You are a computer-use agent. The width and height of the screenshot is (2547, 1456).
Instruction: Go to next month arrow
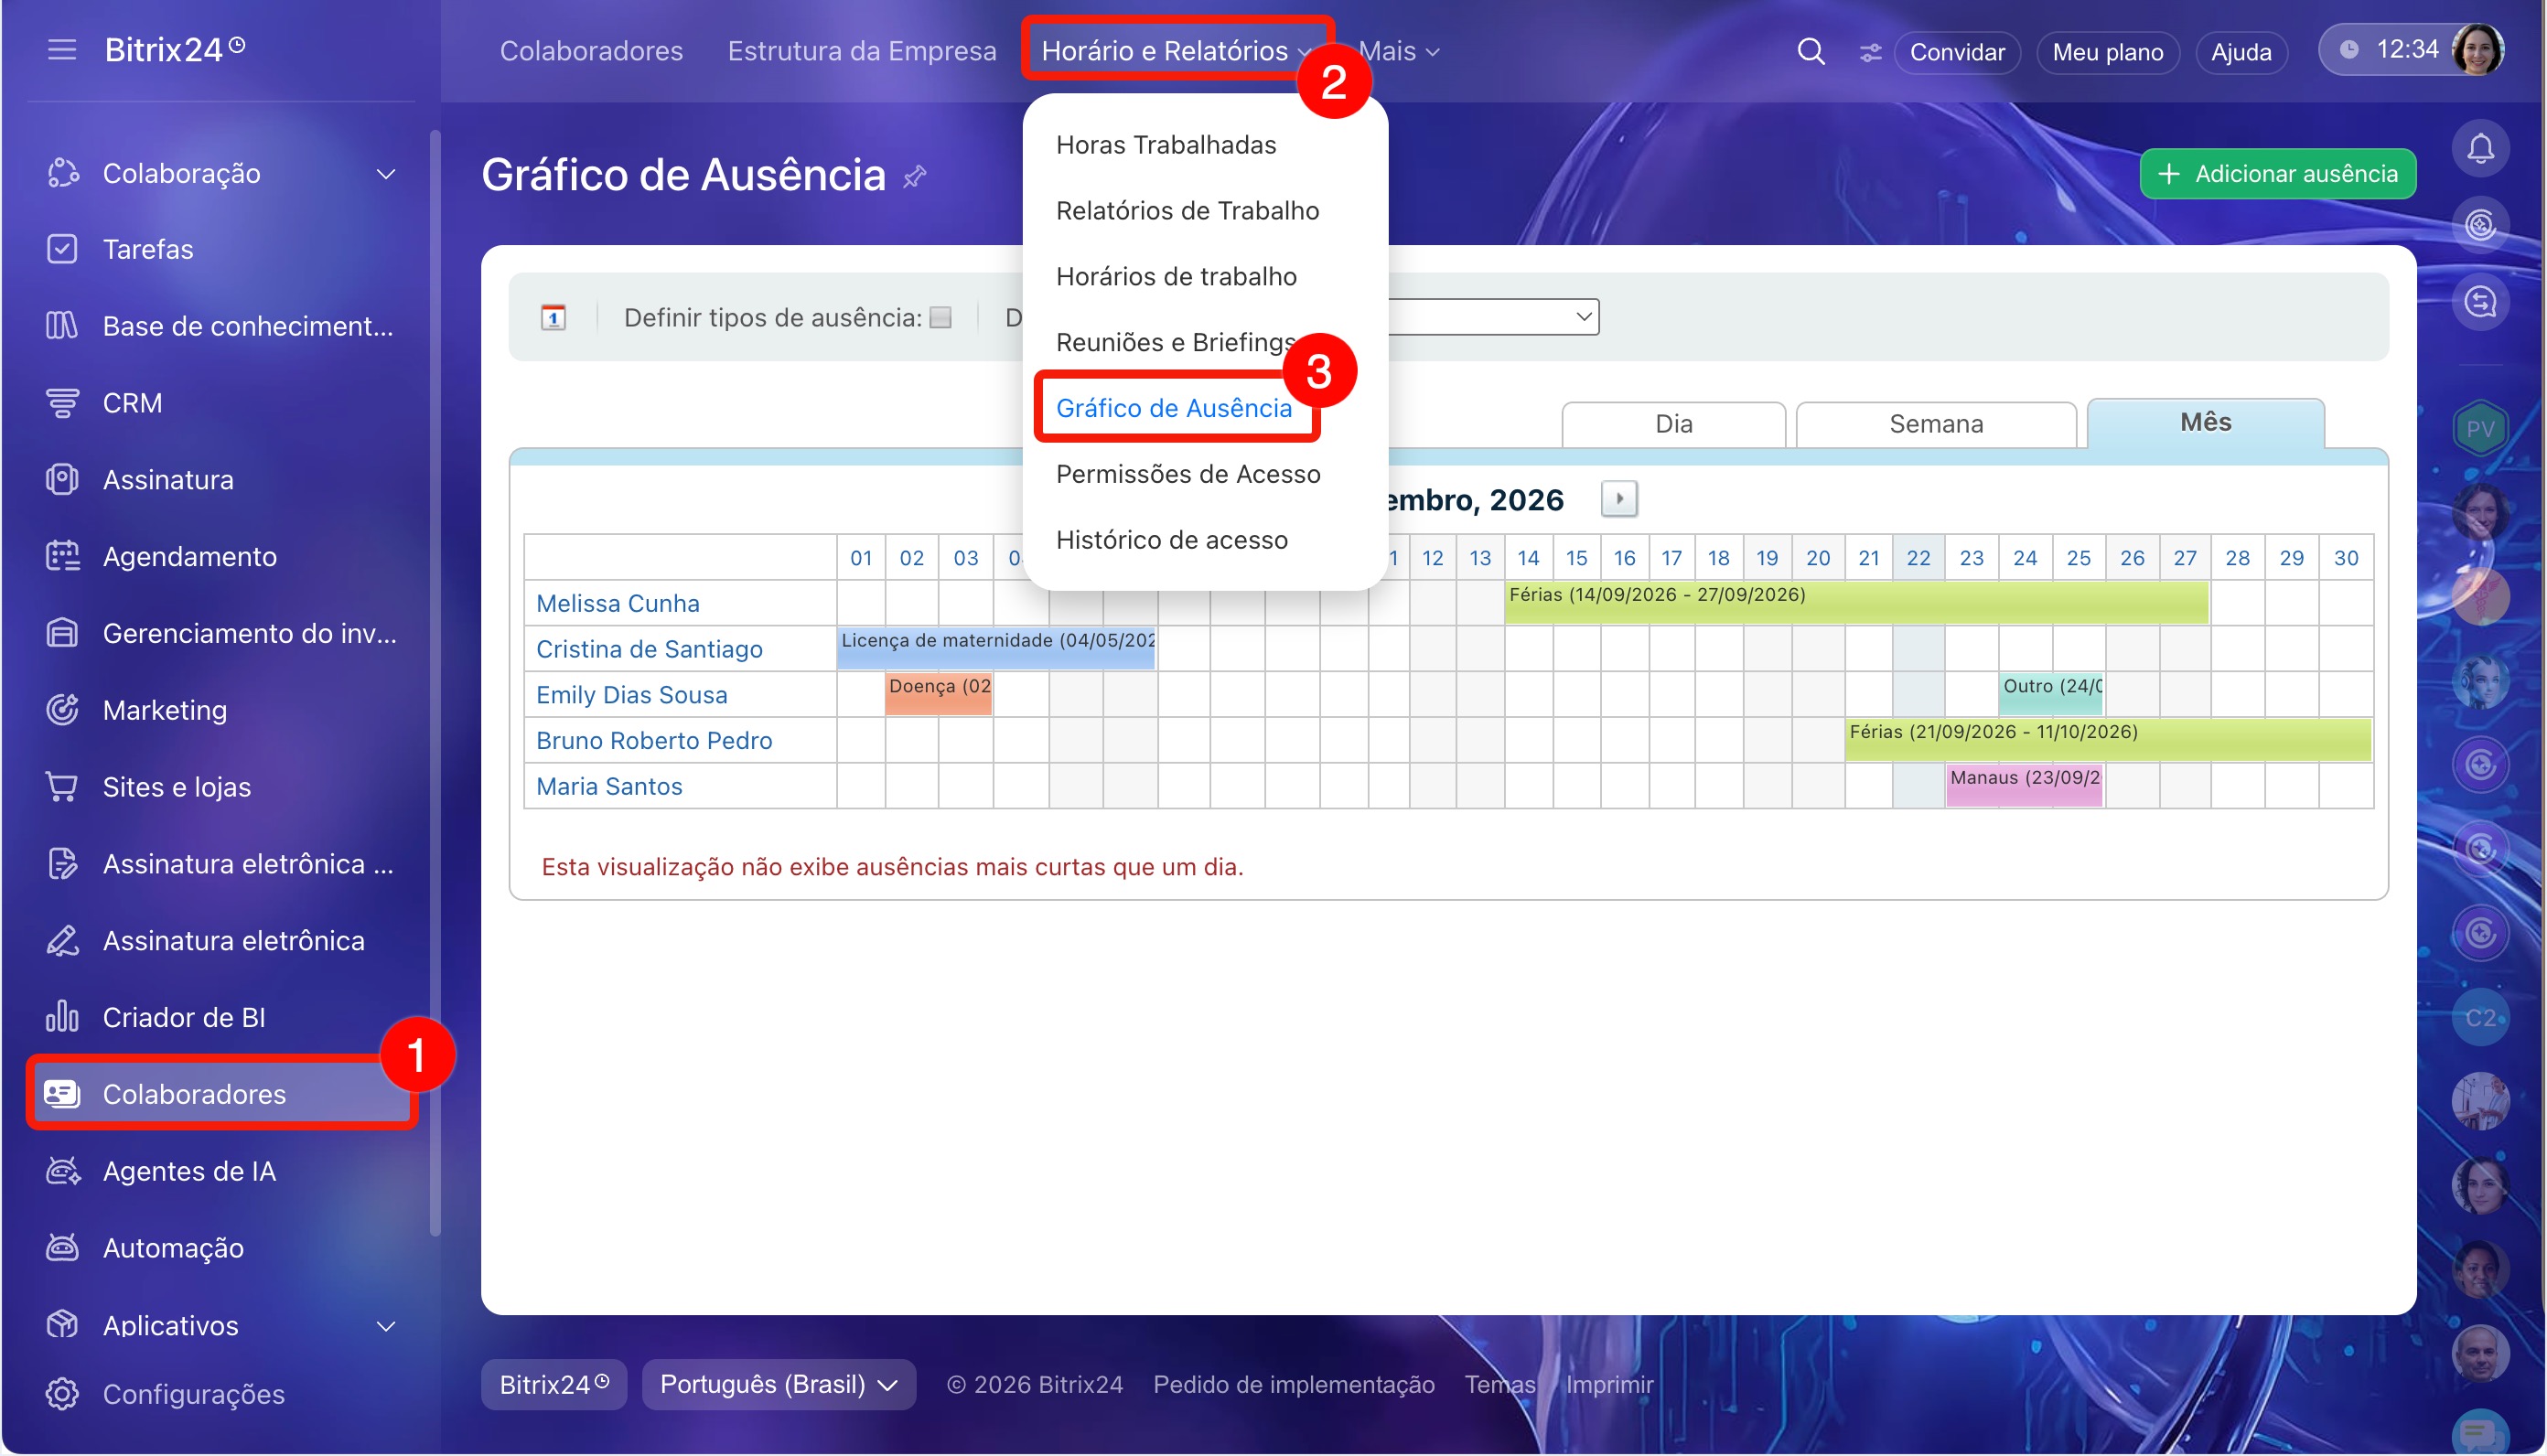coord(1619,499)
